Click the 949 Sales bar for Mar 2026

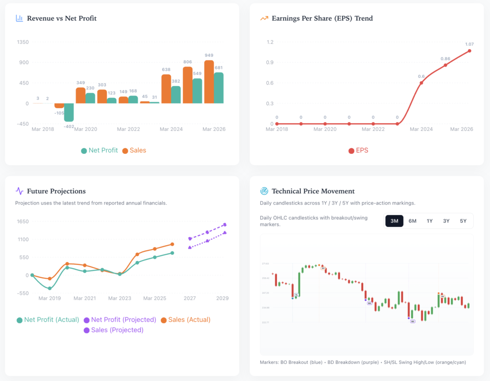(x=209, y=81)
